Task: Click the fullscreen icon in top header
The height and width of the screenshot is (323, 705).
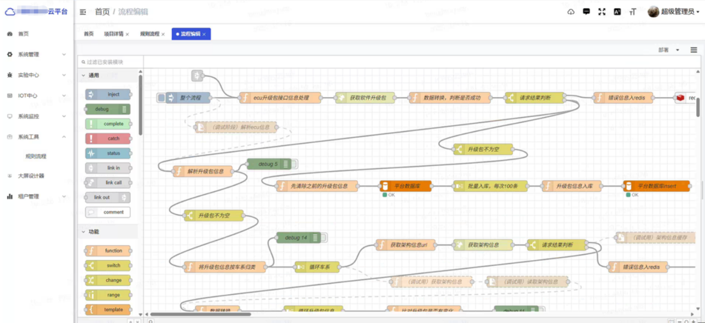Action: coord(602,12)
